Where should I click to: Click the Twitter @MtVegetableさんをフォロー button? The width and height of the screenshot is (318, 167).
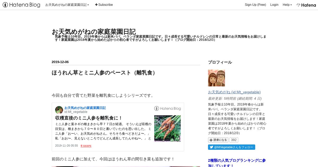tap(232, 147)
